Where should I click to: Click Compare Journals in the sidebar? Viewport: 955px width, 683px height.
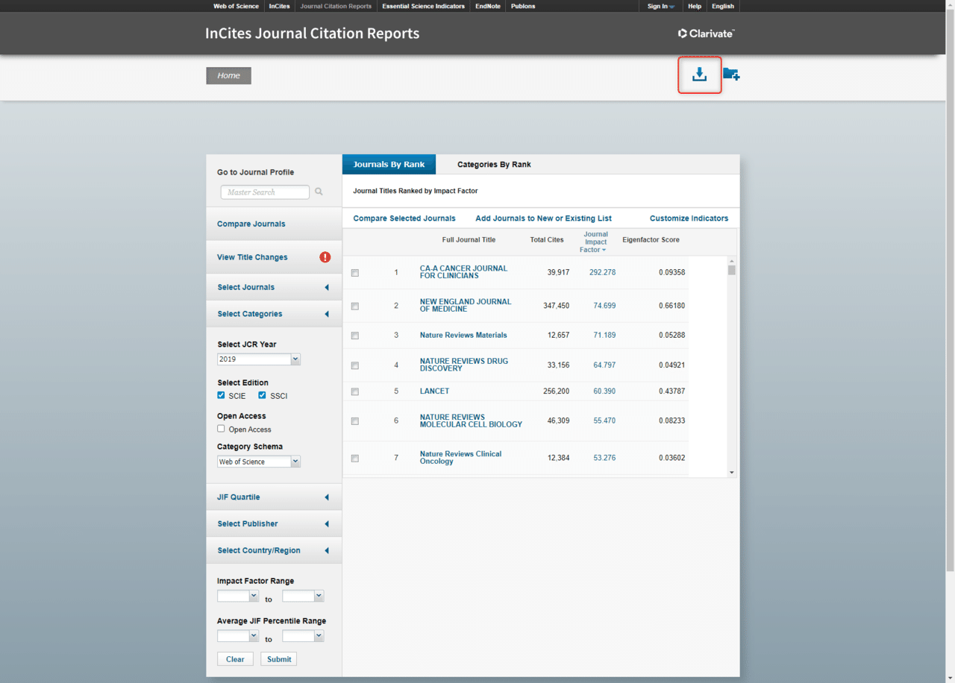click(x=251, y=224)
